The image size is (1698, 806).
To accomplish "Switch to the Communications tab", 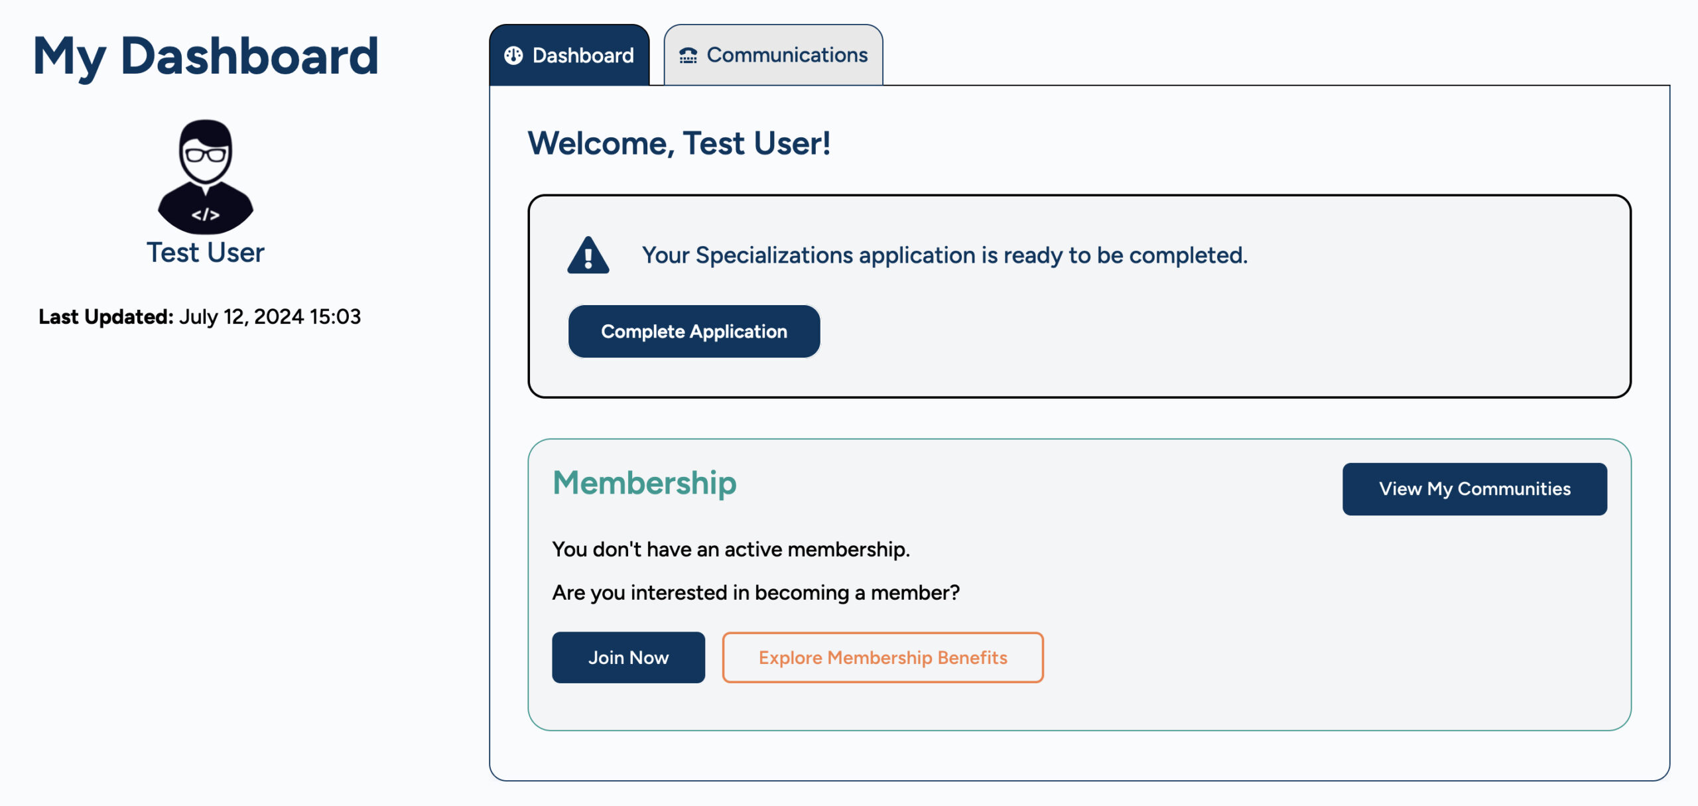I will point(773,56).
